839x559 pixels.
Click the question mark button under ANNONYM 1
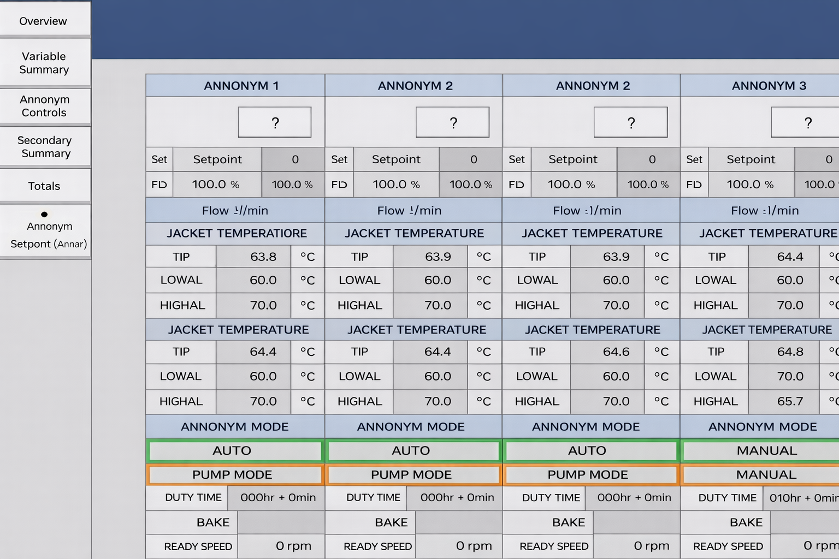coord(275,122)
